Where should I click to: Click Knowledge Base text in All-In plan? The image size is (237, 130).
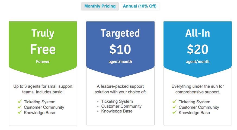(x=194, y=113)
